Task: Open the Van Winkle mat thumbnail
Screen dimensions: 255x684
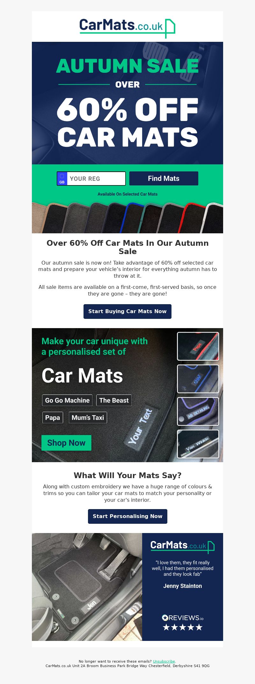Action: (x=198, y=444)
